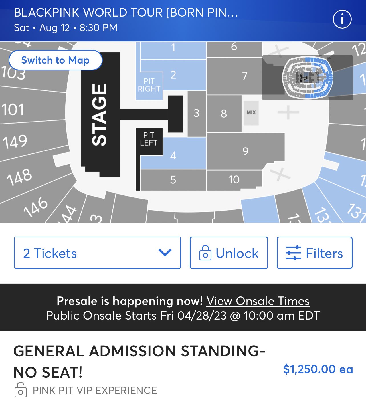Select the Pit Right section
The image size is (366, 404).
(x=149, y=85)
